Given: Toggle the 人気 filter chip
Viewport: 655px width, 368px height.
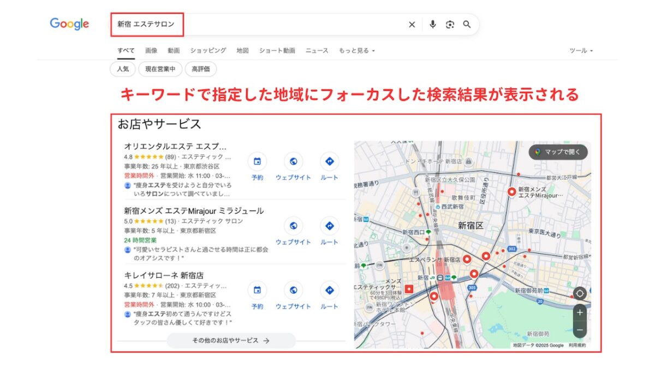Looking at the screenshot, I should point(123,69).
